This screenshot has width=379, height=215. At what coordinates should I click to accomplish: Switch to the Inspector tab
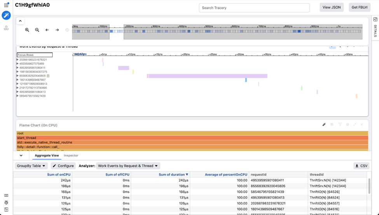[x=71, y=155]
